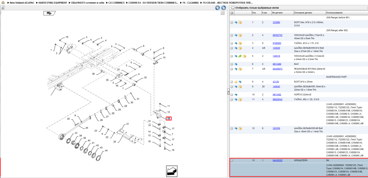Open part number link 84459072
This screenshot has height=178, width=368.
(x=277, y=69)
